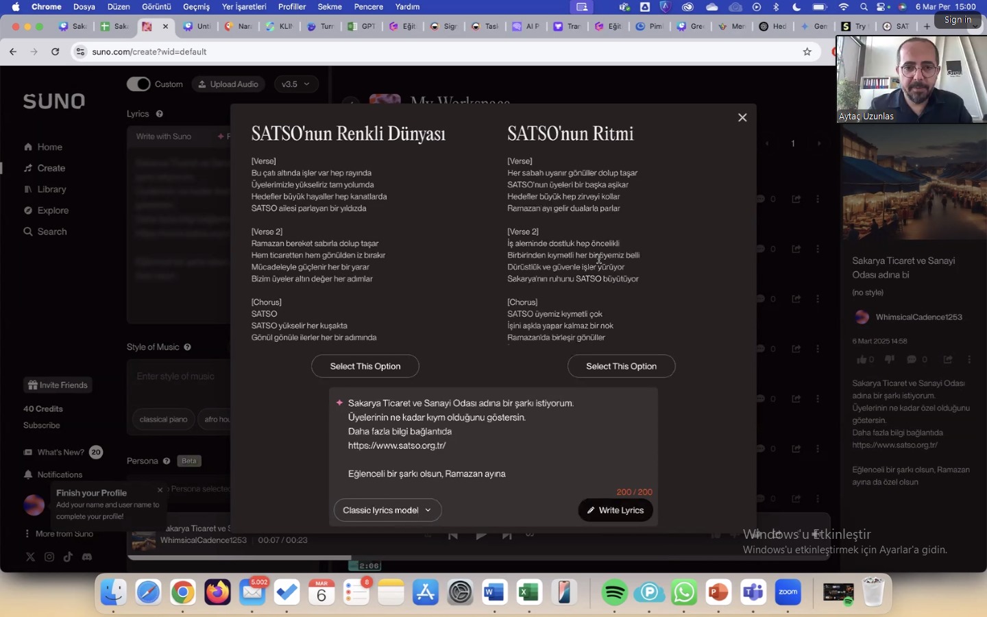Open the Notifications bell item

59,474
